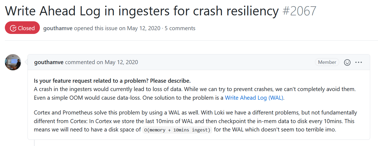Click the Closed issue status icon
This screenshot has height=146, width=378.
[x=13, y=28]
